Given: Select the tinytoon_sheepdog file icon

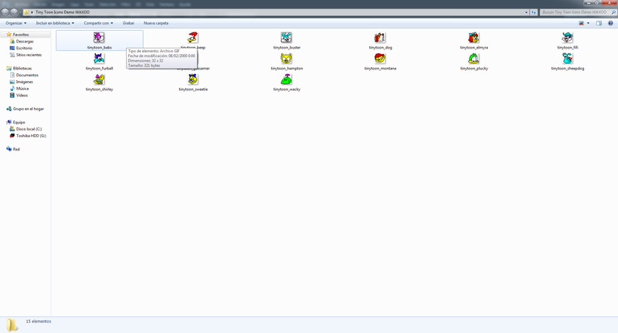Looking at the screenshot, I should pos(568,59).
